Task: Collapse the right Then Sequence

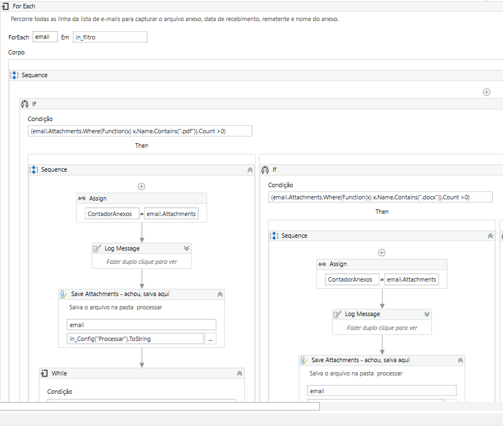Action: pyautogui.click(x=490, y=236)
